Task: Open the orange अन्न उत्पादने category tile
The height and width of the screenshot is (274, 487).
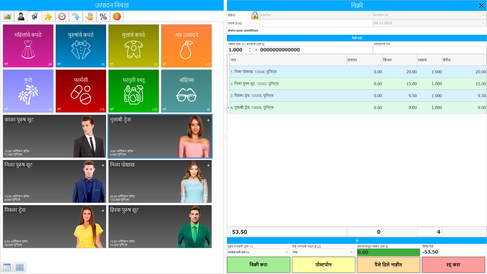Action: 186,46
